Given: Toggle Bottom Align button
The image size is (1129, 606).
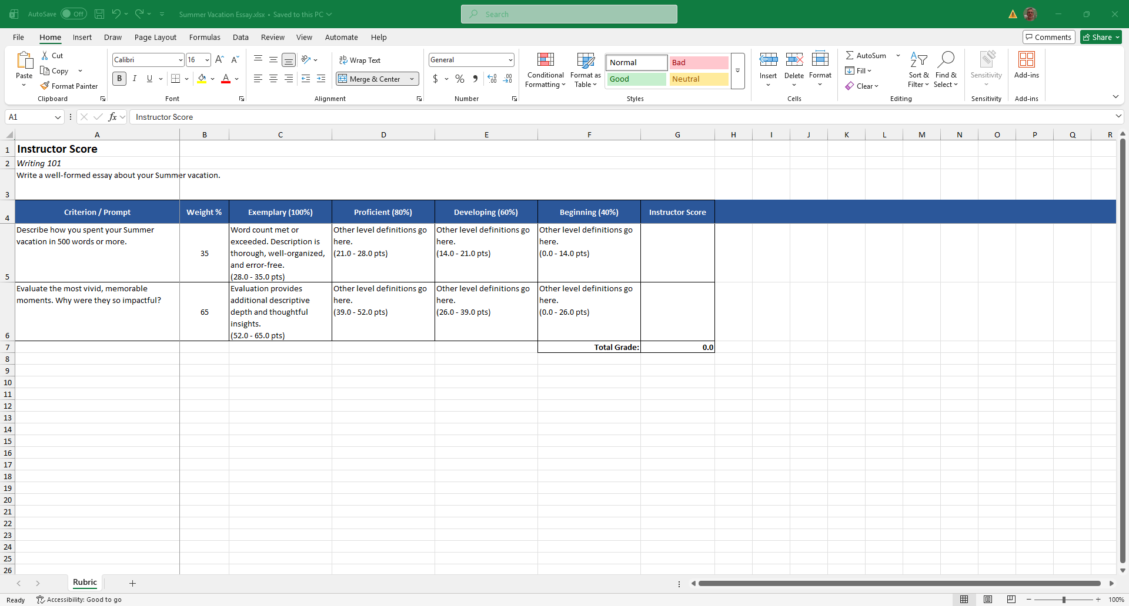Looking at the screenshot, I should tap(289, 59).
